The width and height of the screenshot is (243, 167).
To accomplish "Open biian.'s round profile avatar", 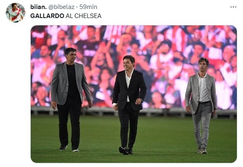I will click(16, 13).
